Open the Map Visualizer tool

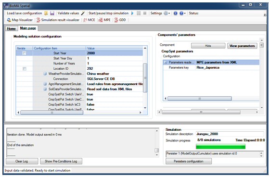tap(20, 20)
